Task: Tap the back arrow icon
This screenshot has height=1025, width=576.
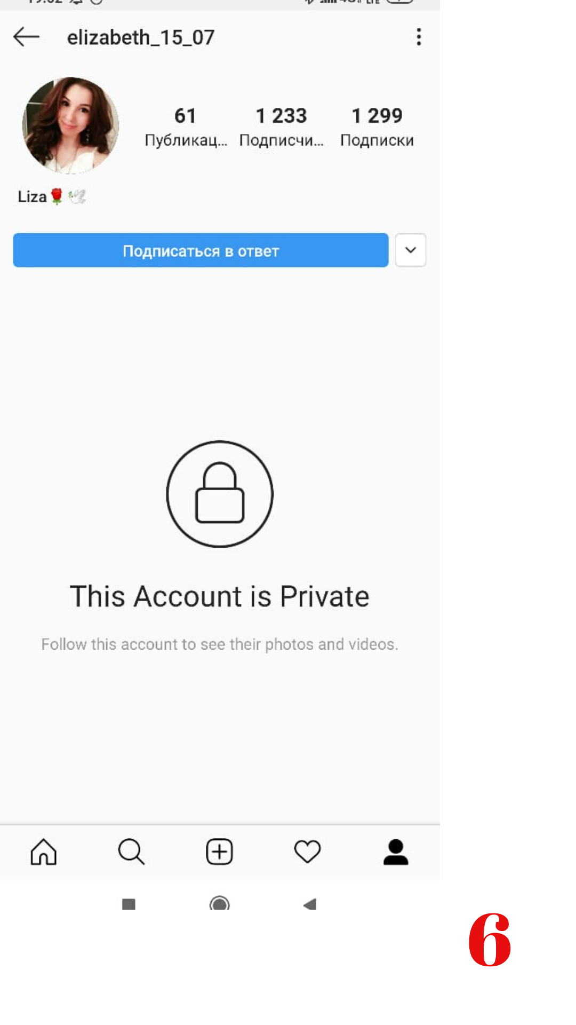Action: click(26, 37)
